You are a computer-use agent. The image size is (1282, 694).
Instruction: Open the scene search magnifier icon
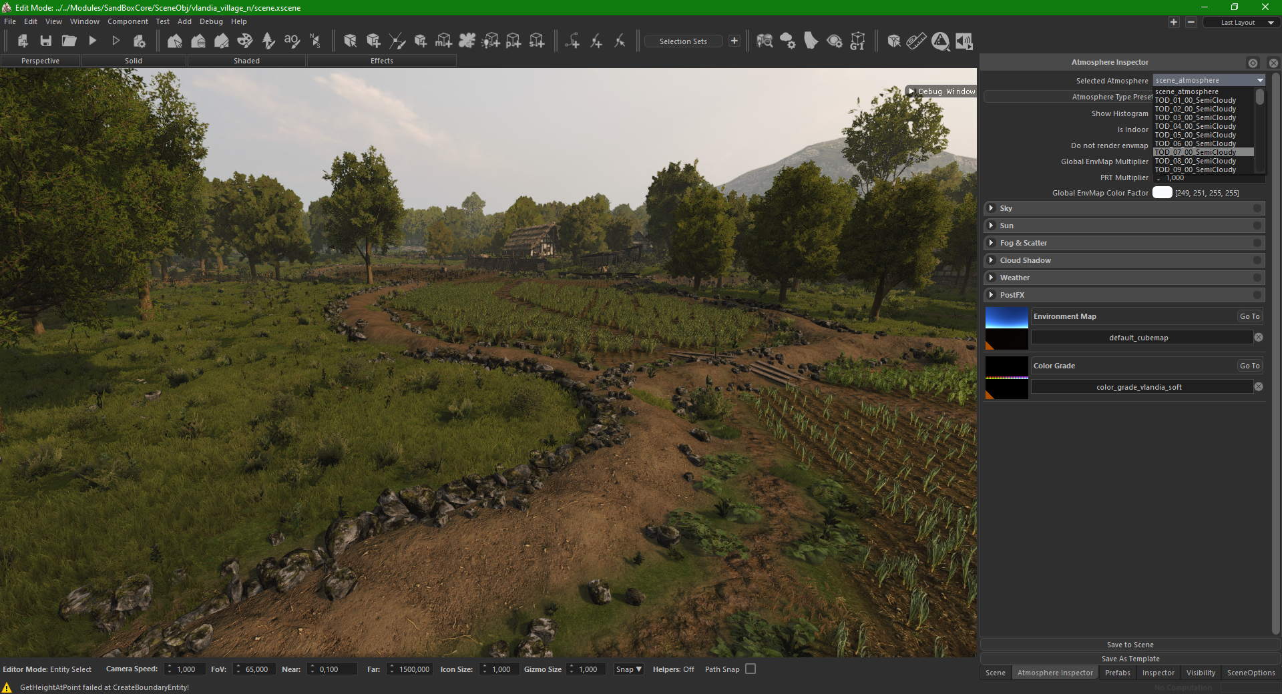pos(765,41)
